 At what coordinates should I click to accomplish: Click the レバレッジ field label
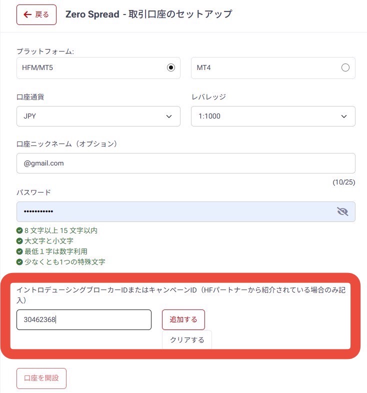pos(208,96)
